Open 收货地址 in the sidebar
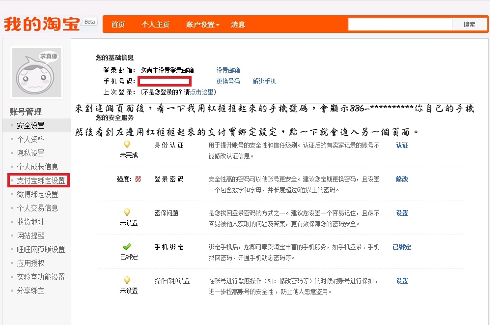Viewport: 503px width, 325px height. pos(30,222)
